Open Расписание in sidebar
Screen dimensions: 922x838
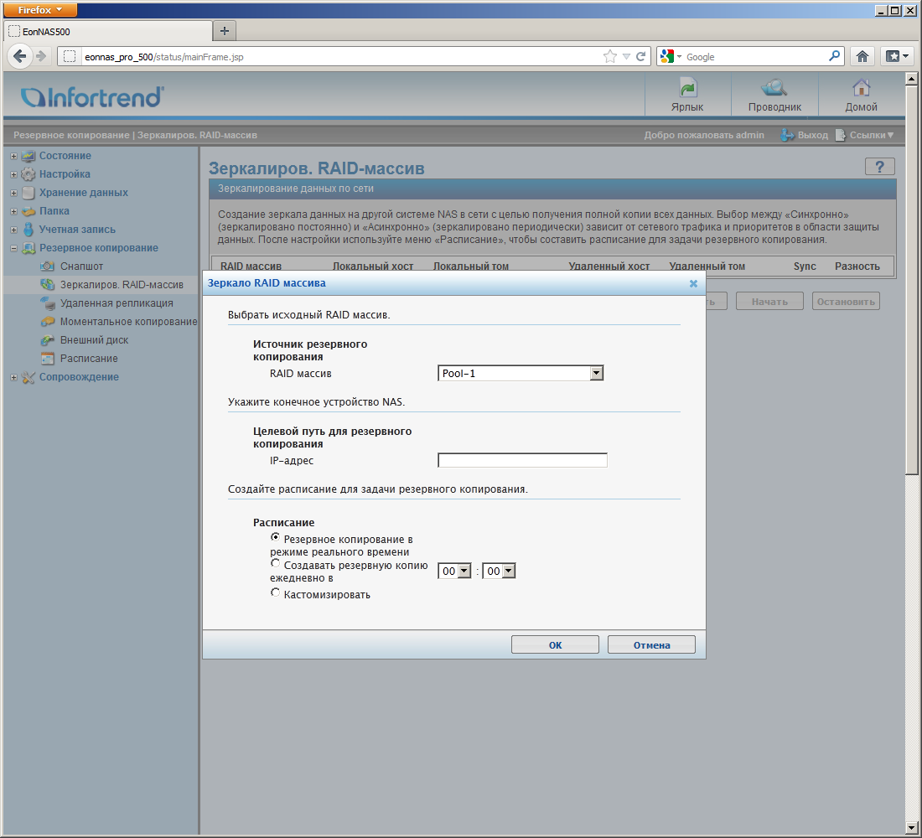(89, 359)
